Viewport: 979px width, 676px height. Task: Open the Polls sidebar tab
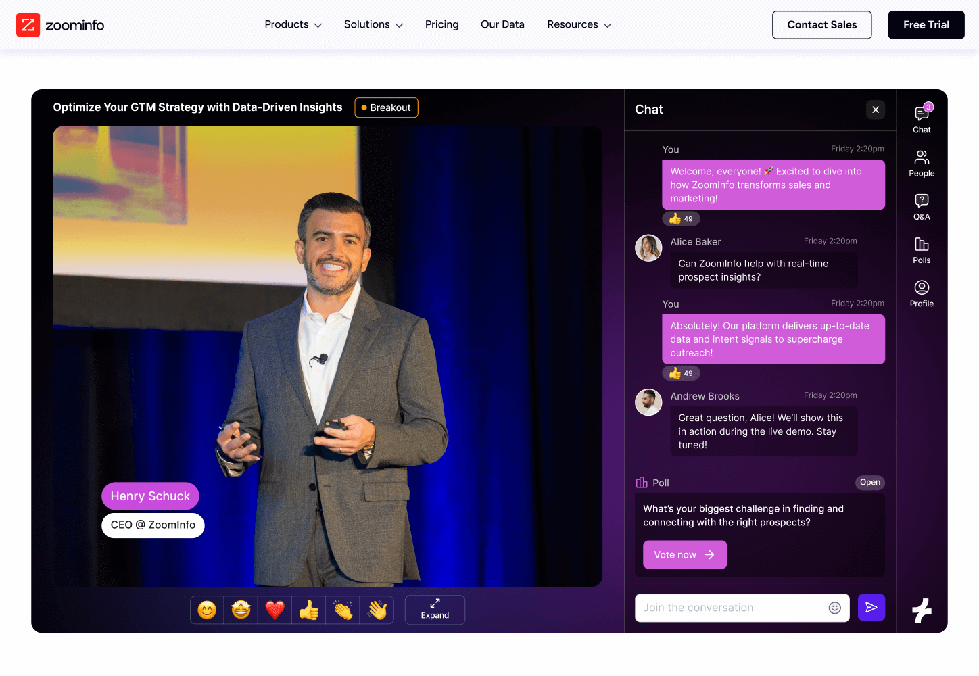coord(922,250)
